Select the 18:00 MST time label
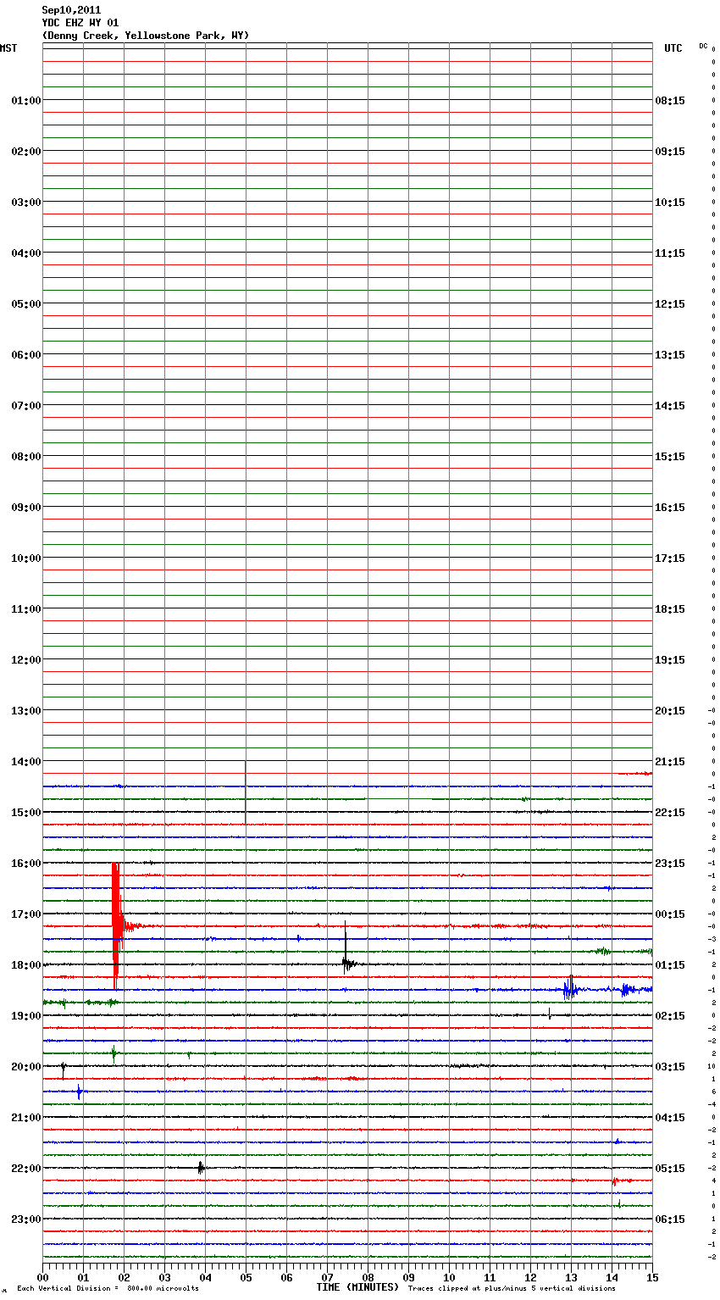Viewport: 720px width, 1300px height. click(x=25, y=965)
